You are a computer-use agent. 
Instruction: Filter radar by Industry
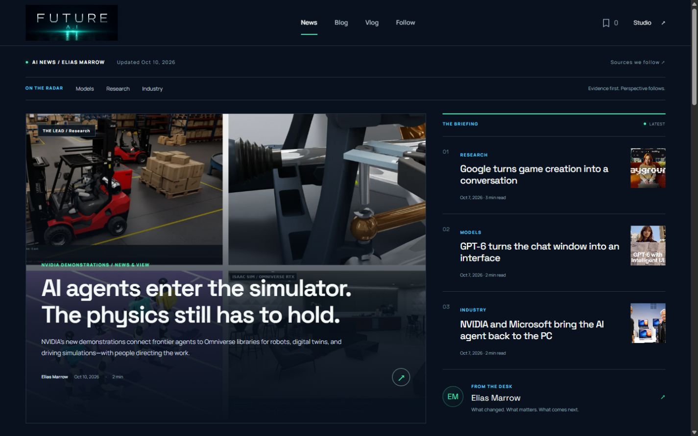(x=152, y=89)
